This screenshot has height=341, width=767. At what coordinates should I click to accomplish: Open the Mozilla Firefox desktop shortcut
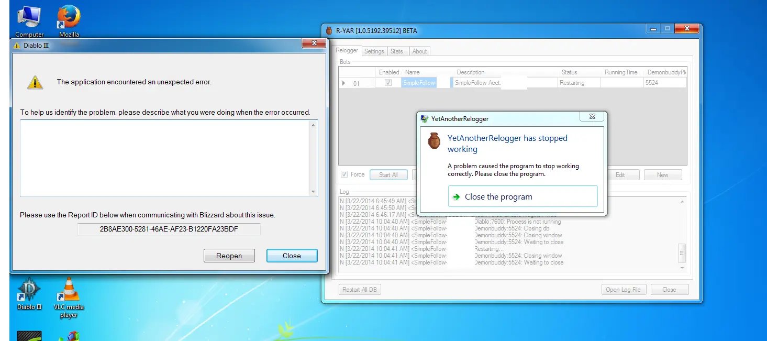coord(69,20)
